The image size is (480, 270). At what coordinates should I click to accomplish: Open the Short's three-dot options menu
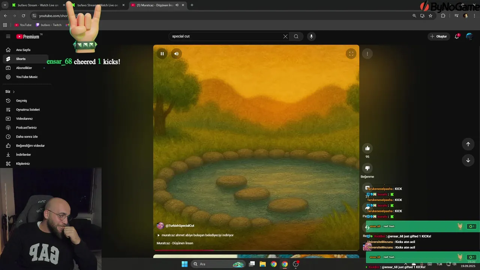point(367,54)
